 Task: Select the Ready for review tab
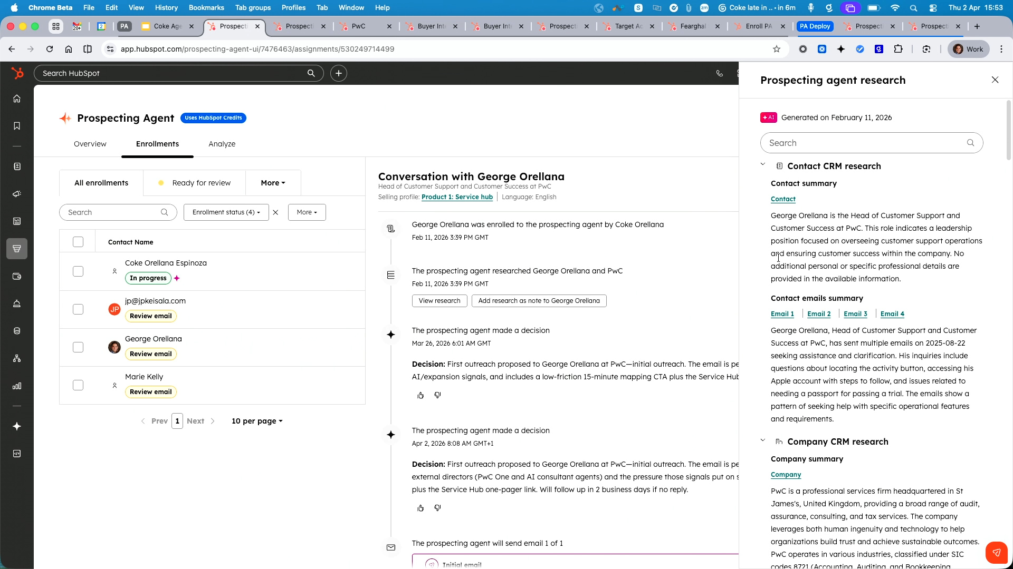[x=195, y=183]
